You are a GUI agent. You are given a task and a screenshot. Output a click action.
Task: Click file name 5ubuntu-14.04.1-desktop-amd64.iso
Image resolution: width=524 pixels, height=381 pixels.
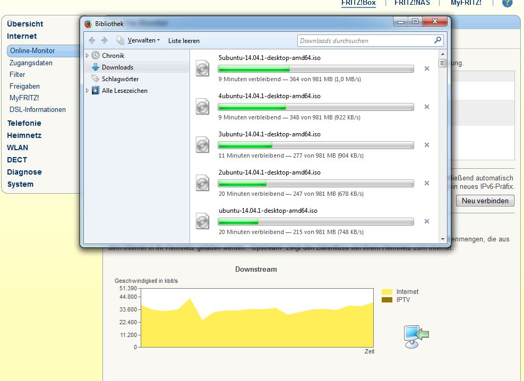click(269, 58)
